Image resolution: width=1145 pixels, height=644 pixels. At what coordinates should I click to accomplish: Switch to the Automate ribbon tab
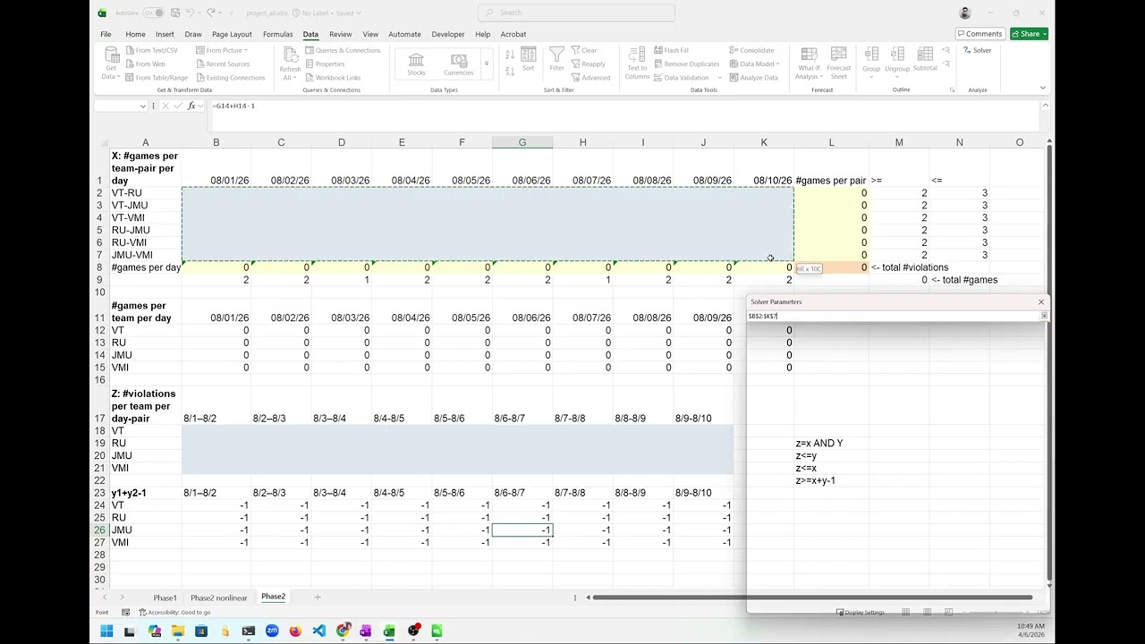[404, 34]
